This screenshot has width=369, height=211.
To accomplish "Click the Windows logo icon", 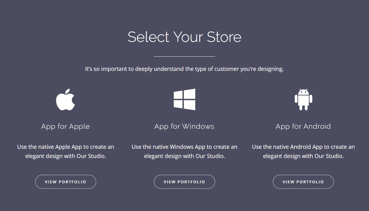I will click(x=184, y=99).
